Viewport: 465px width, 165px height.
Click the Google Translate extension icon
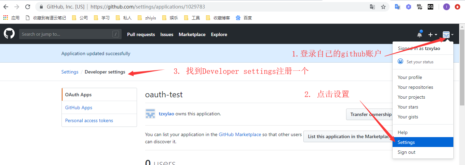(x=398, y=7)
